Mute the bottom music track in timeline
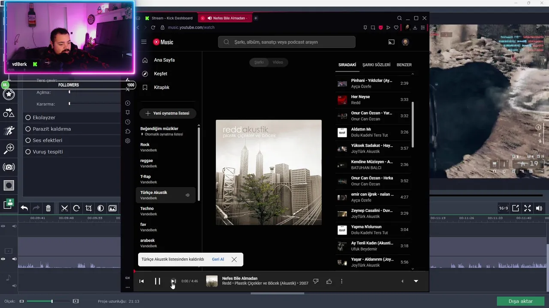549x308 pixels. pos(14,286)
